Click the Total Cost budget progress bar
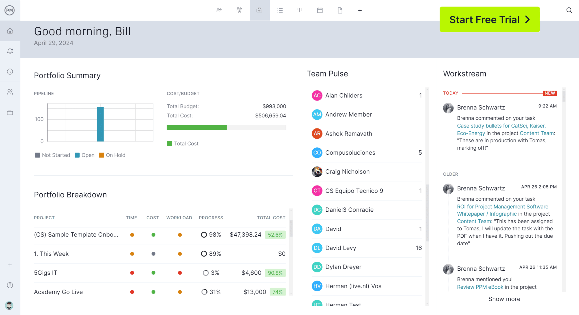Viewport: 579px width, 315px height. click(x=226, y=127)
